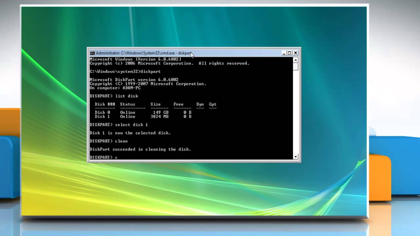420x236 pixels.
Task: Click the 'DISKPART> list disk' line
Action: pyautogui.click(x=114, y=96)
